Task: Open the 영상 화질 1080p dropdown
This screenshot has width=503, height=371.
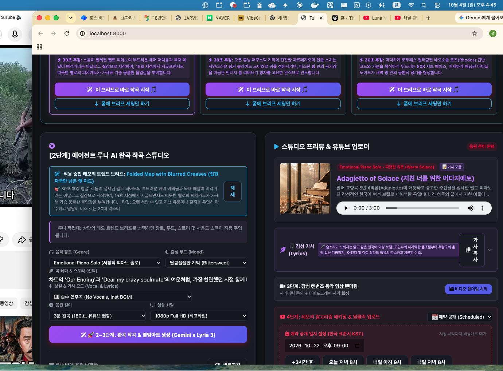Action: [x=199, y=316]
